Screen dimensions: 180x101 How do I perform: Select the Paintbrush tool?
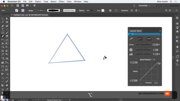7,33
